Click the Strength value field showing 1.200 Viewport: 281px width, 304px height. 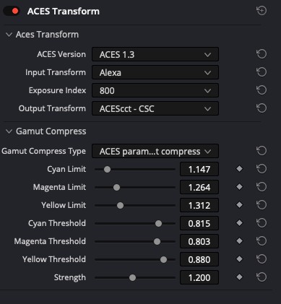pyautogui.click(x=199, y=277)
